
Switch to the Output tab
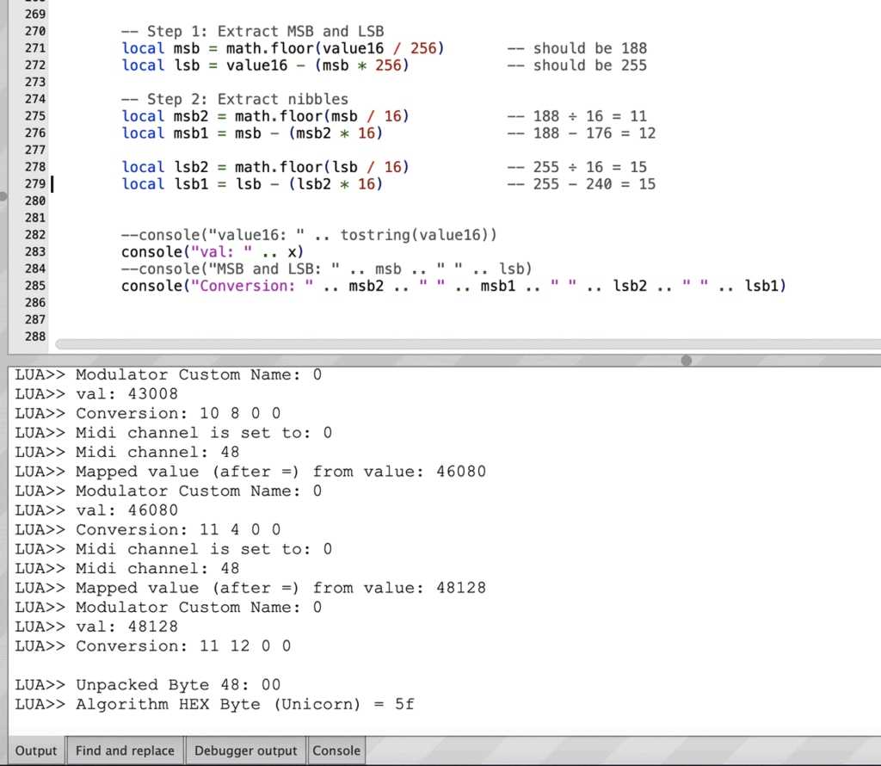click(36, 751)
